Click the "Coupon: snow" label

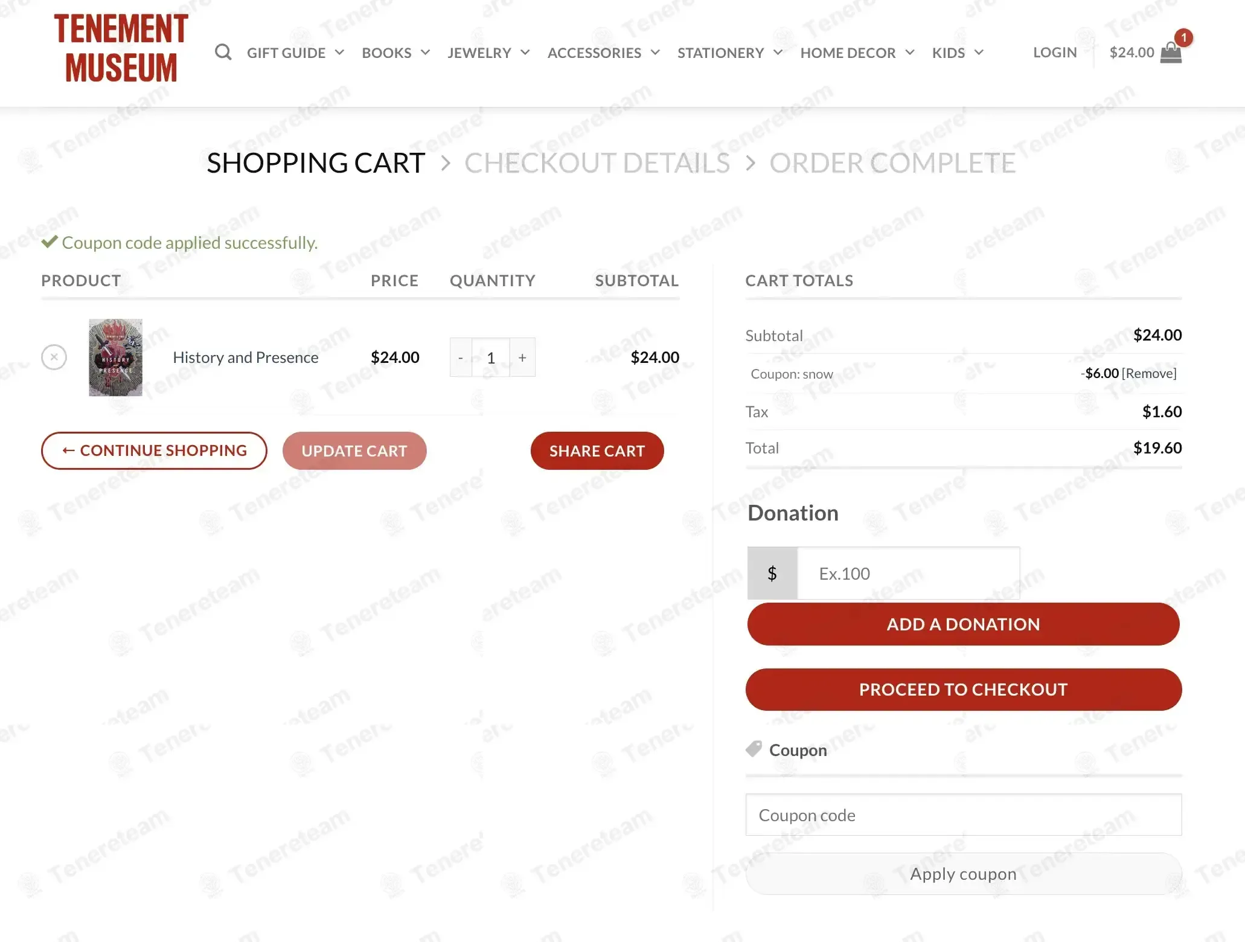(792, 374)
